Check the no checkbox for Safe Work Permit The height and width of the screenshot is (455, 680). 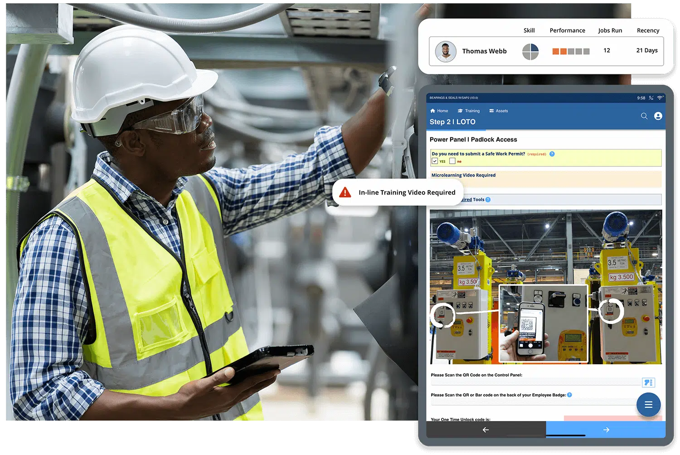coord(452,161)
